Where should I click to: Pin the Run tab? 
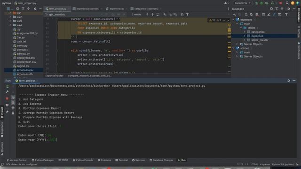[x=7, y=112]
